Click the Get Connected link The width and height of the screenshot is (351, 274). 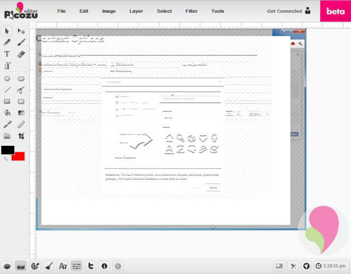tap(285, 11)
